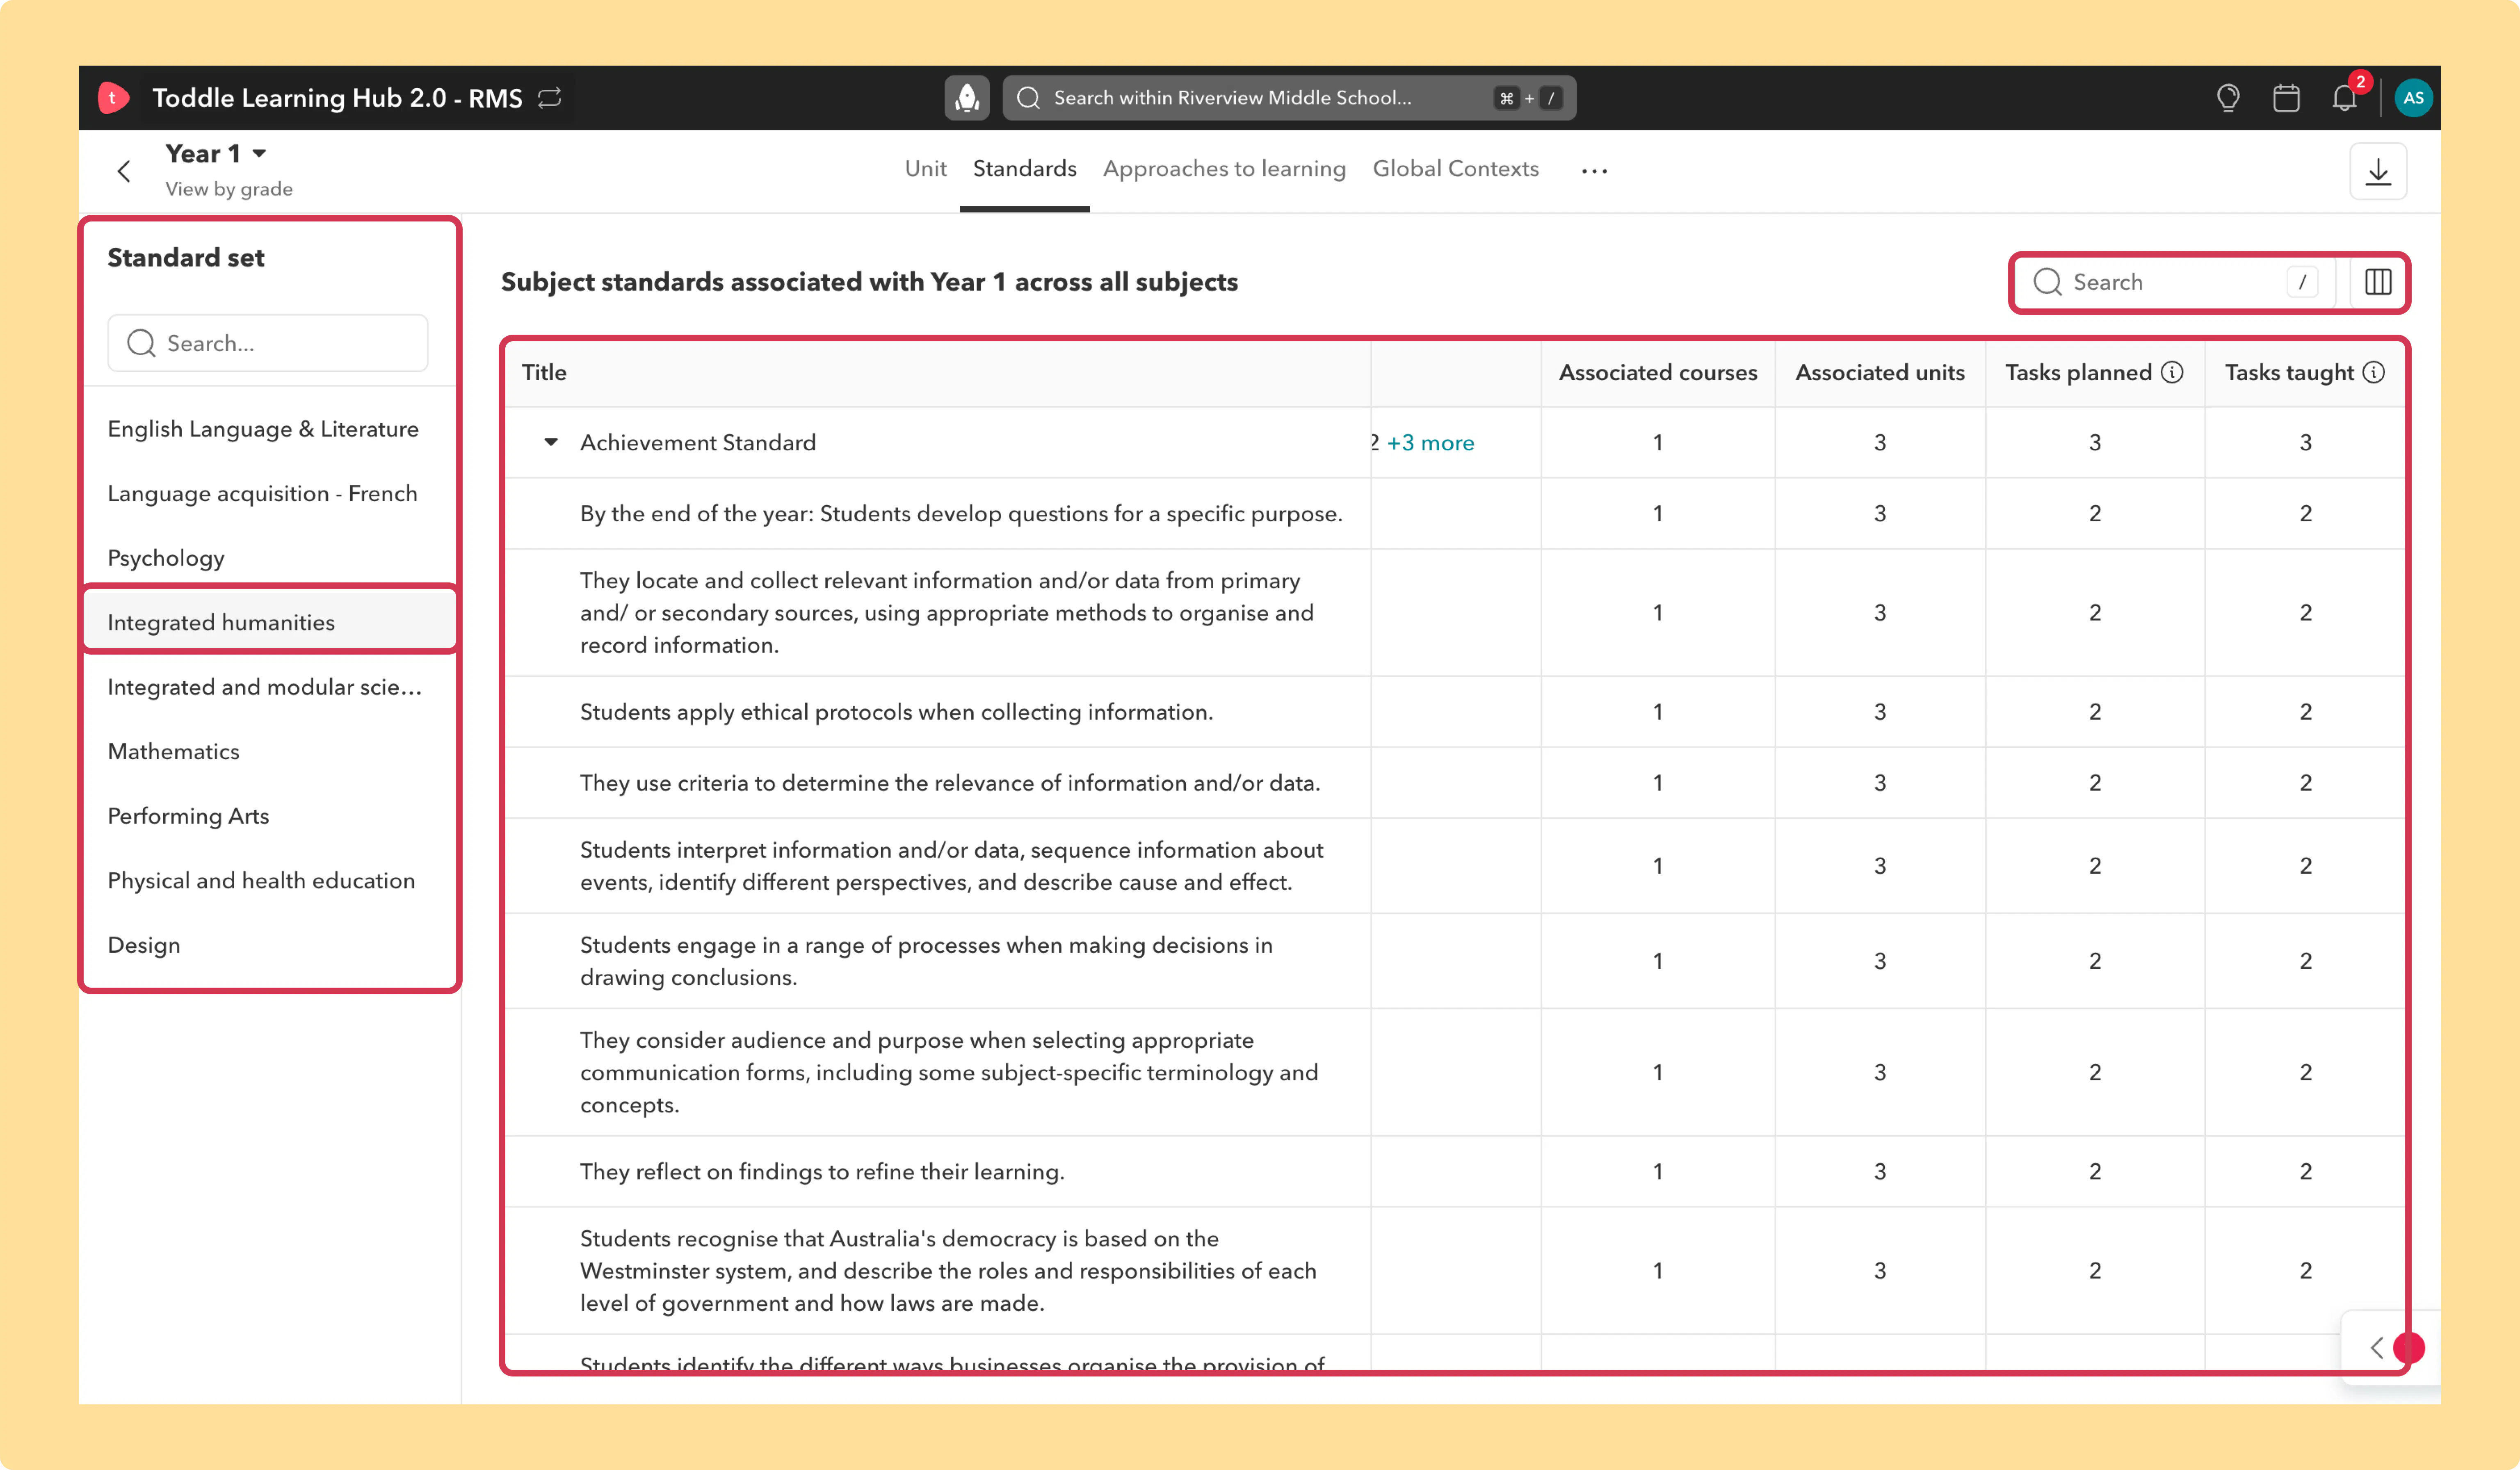The height and width of the screenshot is (1470, 2520).
Task: Click the Tasks planned info icon
Action: pyautogui.click(x=2172, y=372)
